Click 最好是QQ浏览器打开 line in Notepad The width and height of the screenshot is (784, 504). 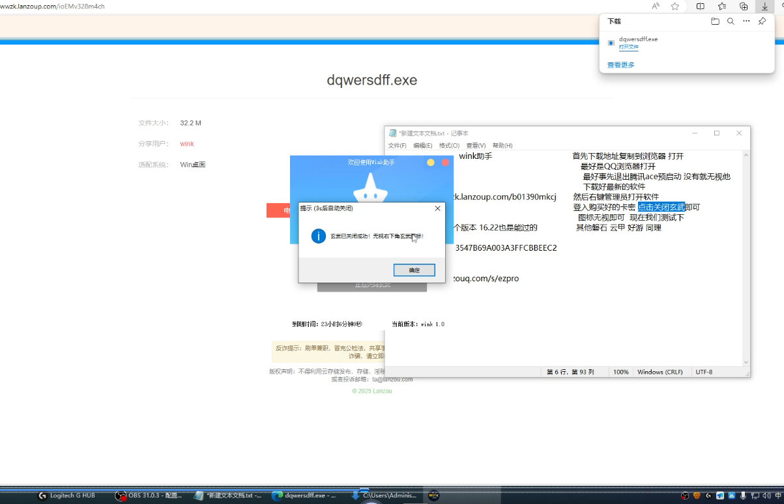618,166
